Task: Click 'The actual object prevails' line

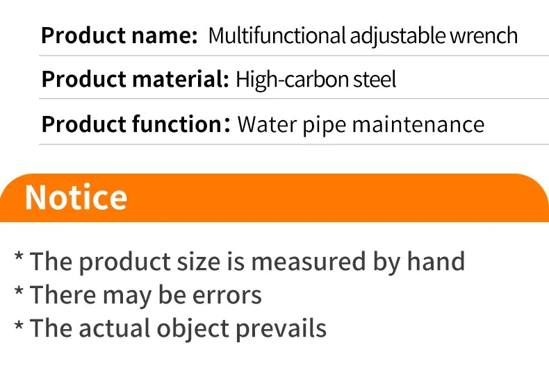Action: click(178, 329)
